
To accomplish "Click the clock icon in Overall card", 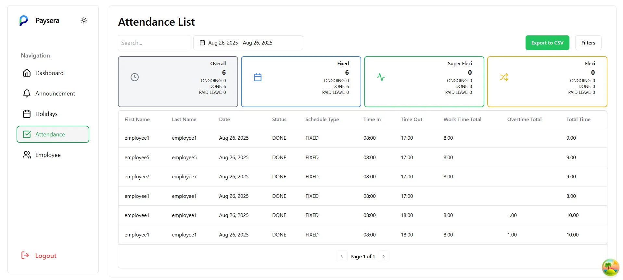I will (x=134, y=77).
